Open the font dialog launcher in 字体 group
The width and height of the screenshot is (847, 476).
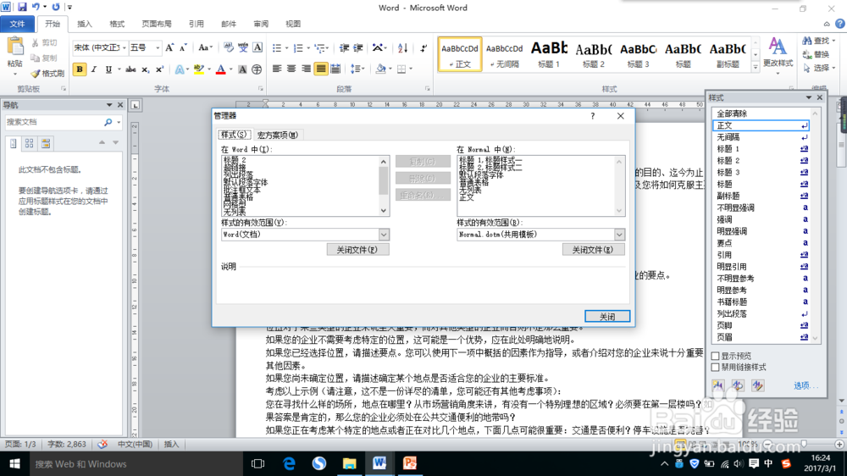tap(260, 89)
